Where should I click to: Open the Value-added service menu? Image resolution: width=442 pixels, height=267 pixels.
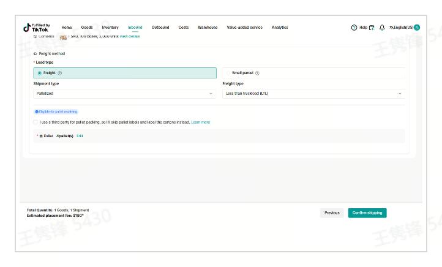click(245, 28)
